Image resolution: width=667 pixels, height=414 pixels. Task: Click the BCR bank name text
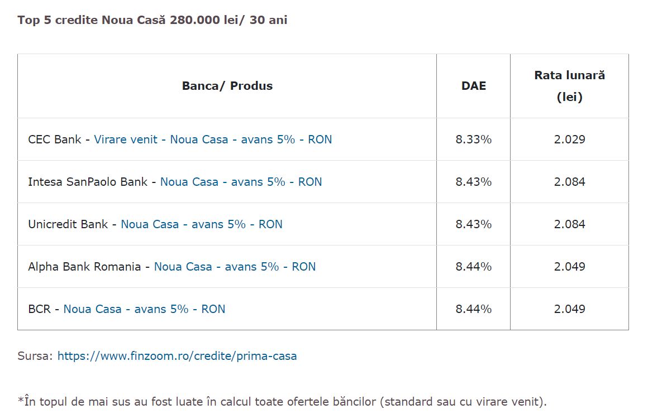click(x=39, y=309)
